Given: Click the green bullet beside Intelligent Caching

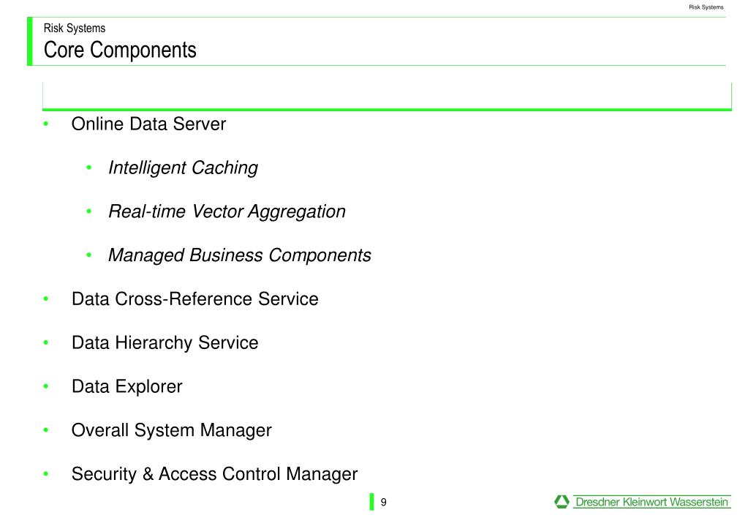Looking at the screenshot, I should pos(88,168).
